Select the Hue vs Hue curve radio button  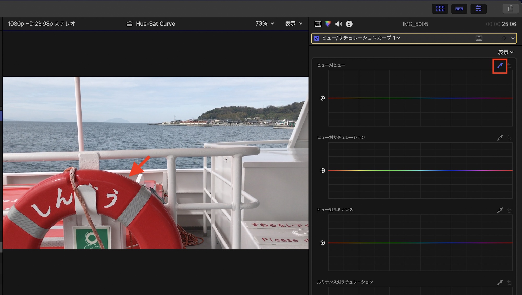[323, 98]
